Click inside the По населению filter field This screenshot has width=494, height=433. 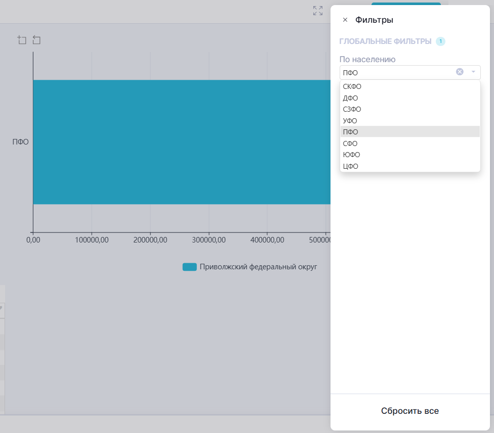coord(395,72)
